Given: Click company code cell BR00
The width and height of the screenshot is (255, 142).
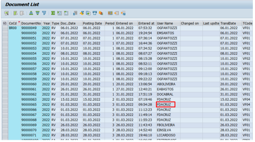Looking at the screenshot, I should pyautogui.click(x=13, y=28).
